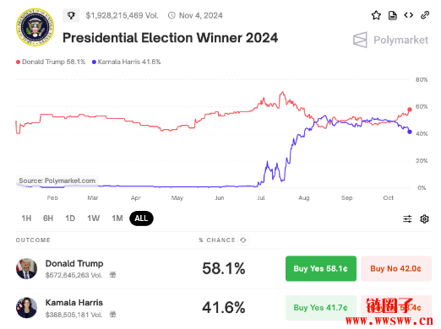Click red Donald Trump legend dot

click(x=18, y=62)
